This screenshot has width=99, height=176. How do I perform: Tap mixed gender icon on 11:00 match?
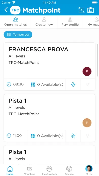(73, 136)
